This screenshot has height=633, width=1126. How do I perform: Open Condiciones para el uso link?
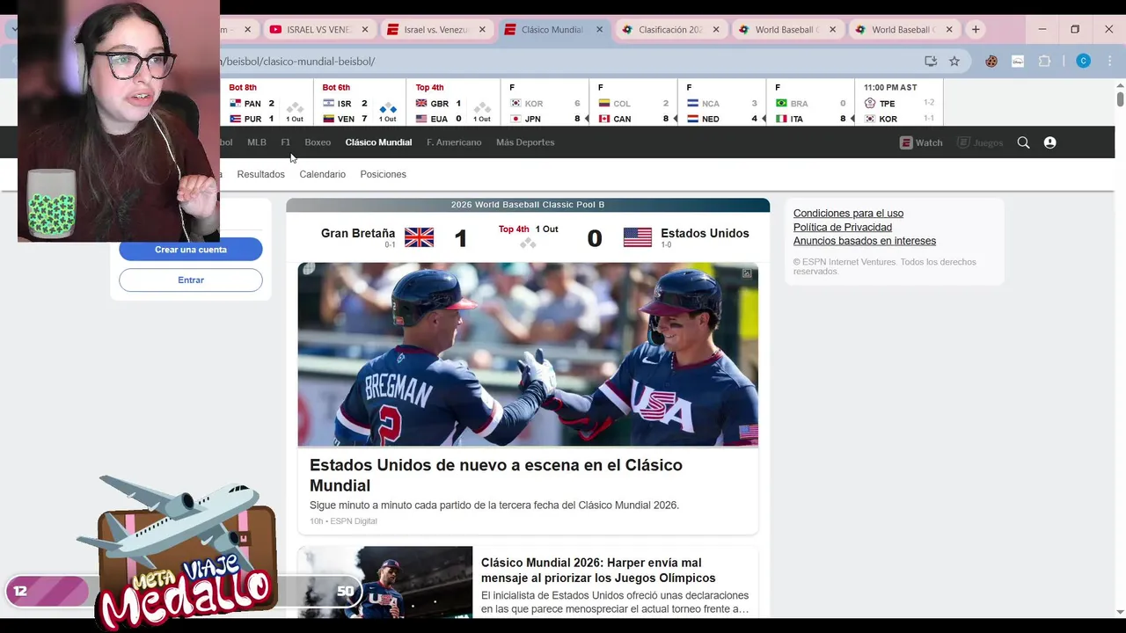848,214
